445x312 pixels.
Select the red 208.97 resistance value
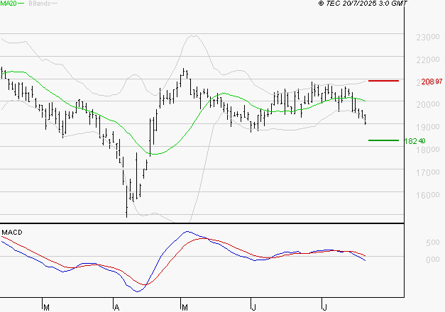coord(432,82)
